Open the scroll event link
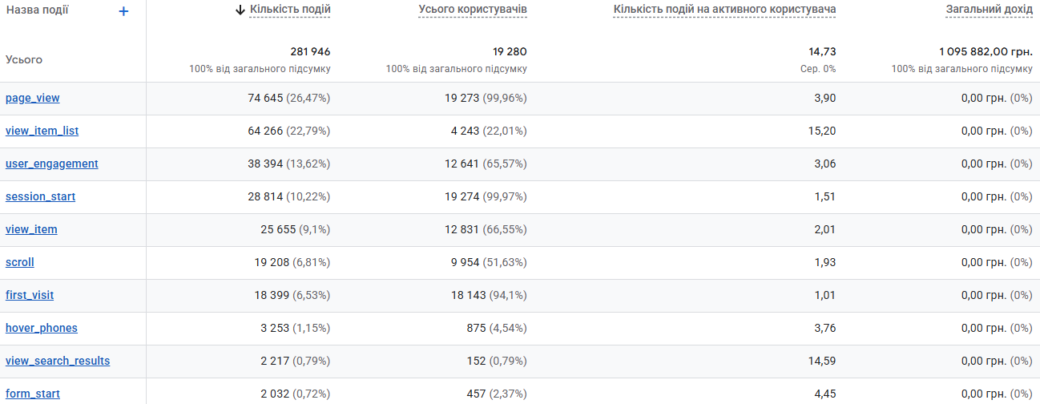The width and height of the screenshot is (1040, 404). (20, 262)
